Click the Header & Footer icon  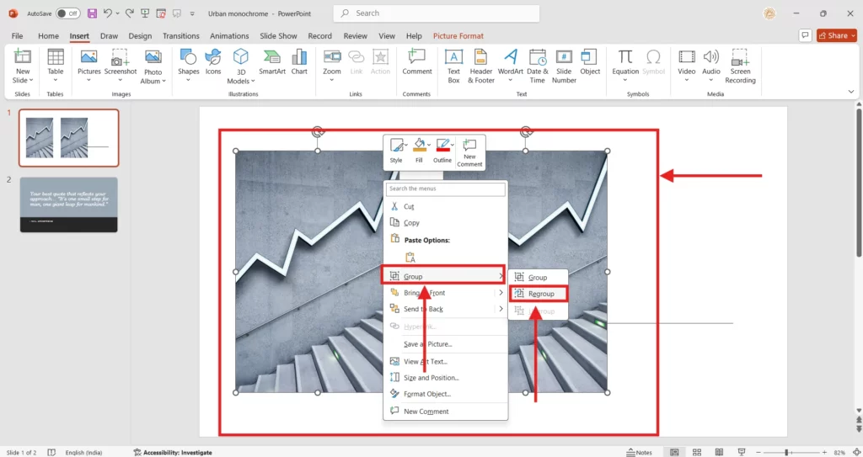(481, 64)
